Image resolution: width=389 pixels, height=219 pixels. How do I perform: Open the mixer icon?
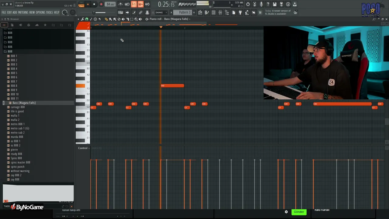coord(220,12)
